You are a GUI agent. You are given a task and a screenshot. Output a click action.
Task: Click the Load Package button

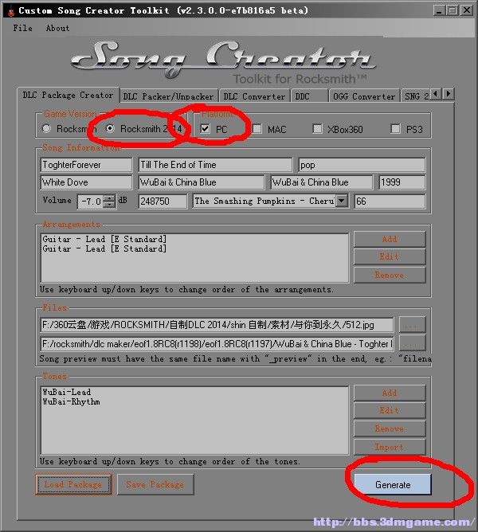pyautogui.click(x=73, y=484)
